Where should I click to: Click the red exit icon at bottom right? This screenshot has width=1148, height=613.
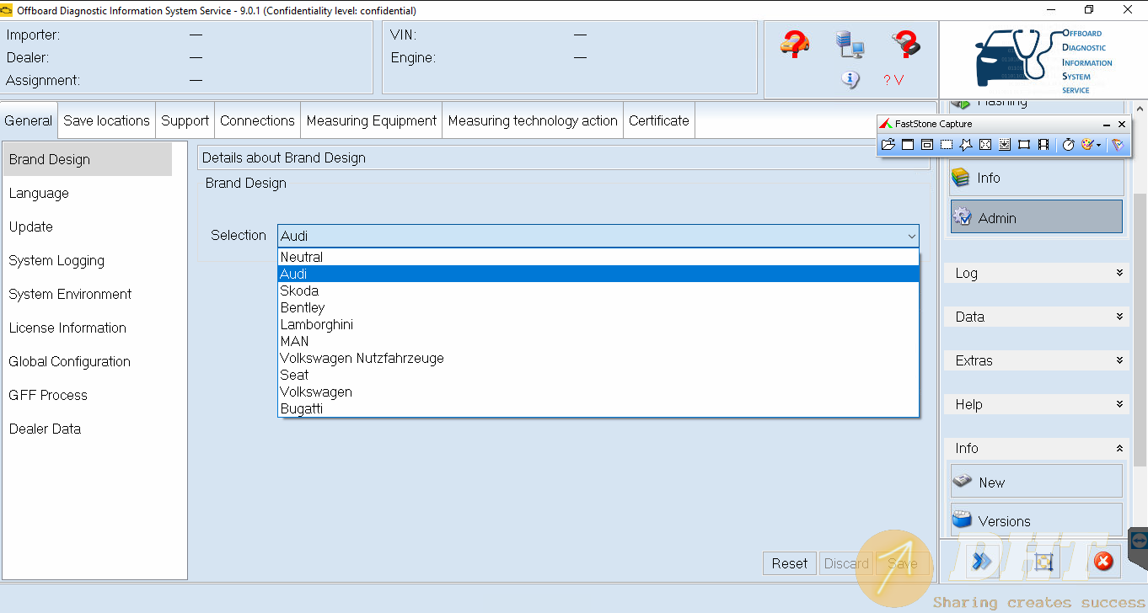click(x=1102, y=562)
